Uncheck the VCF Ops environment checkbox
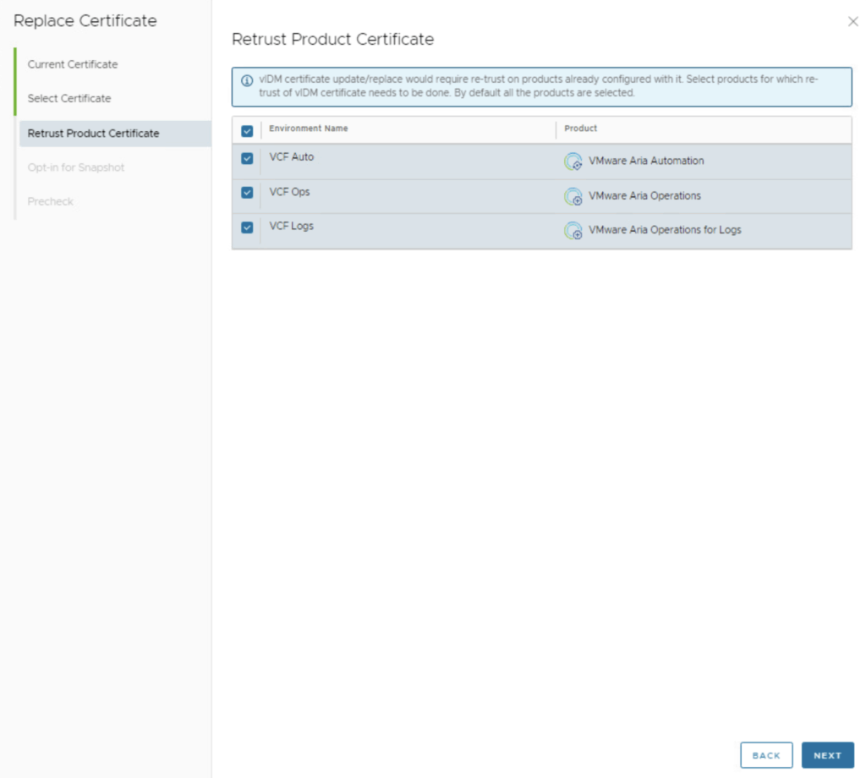The image size is (866, 778). (247, 193)
